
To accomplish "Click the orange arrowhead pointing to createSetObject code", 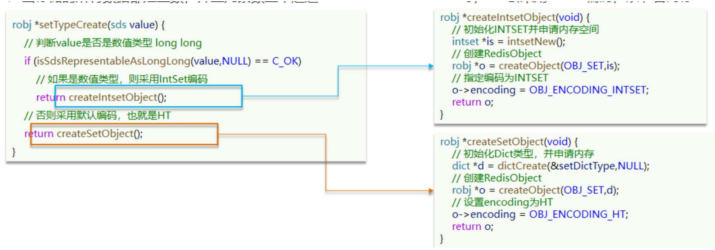I will point(431,191).
